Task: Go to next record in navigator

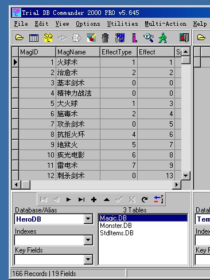Action: pos(68,200)
